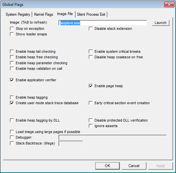The width and height of the screenshot is (176, 173).
Task: Click the Image name input field
Action: [x=102, y=23]
